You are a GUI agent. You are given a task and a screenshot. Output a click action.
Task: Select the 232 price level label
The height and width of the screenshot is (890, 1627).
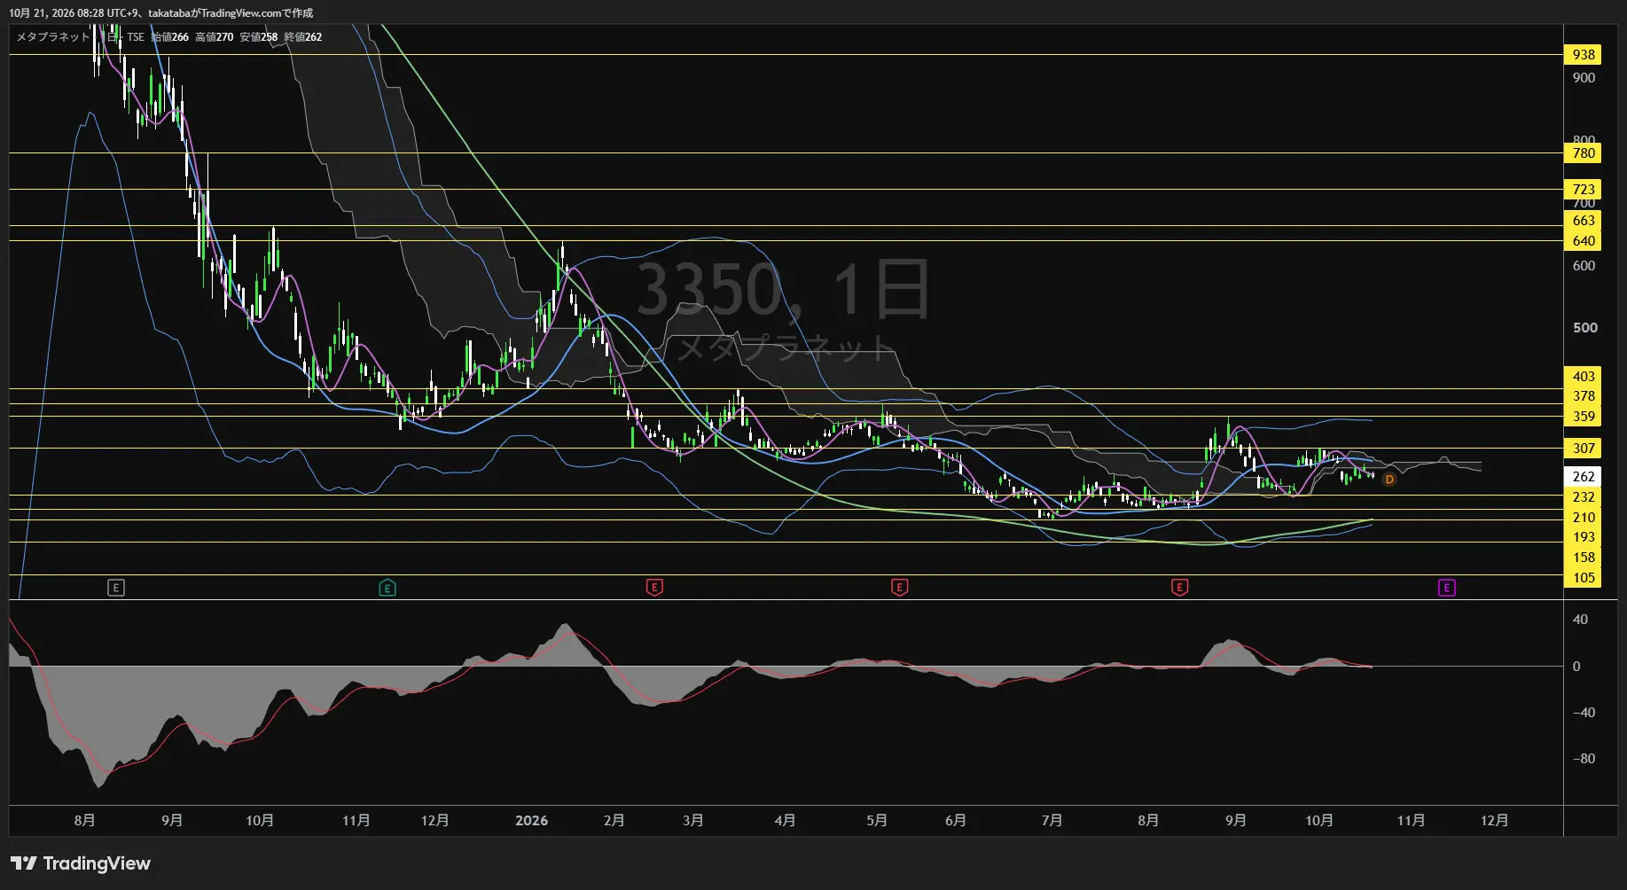[1583, 496]
